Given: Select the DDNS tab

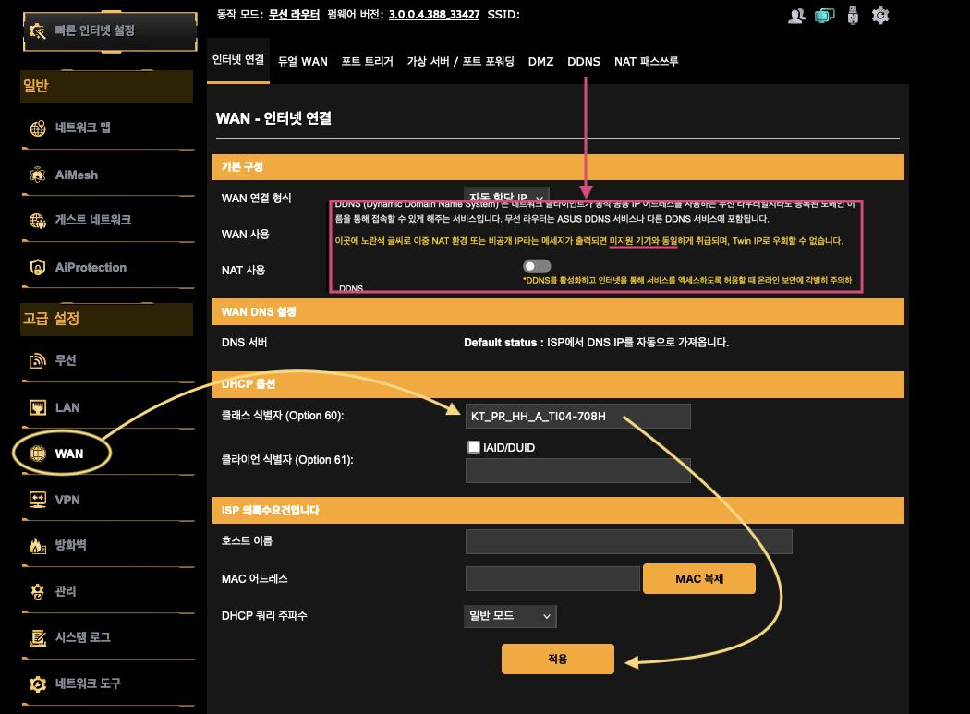Looking at the screenshot, I should 584,61.
